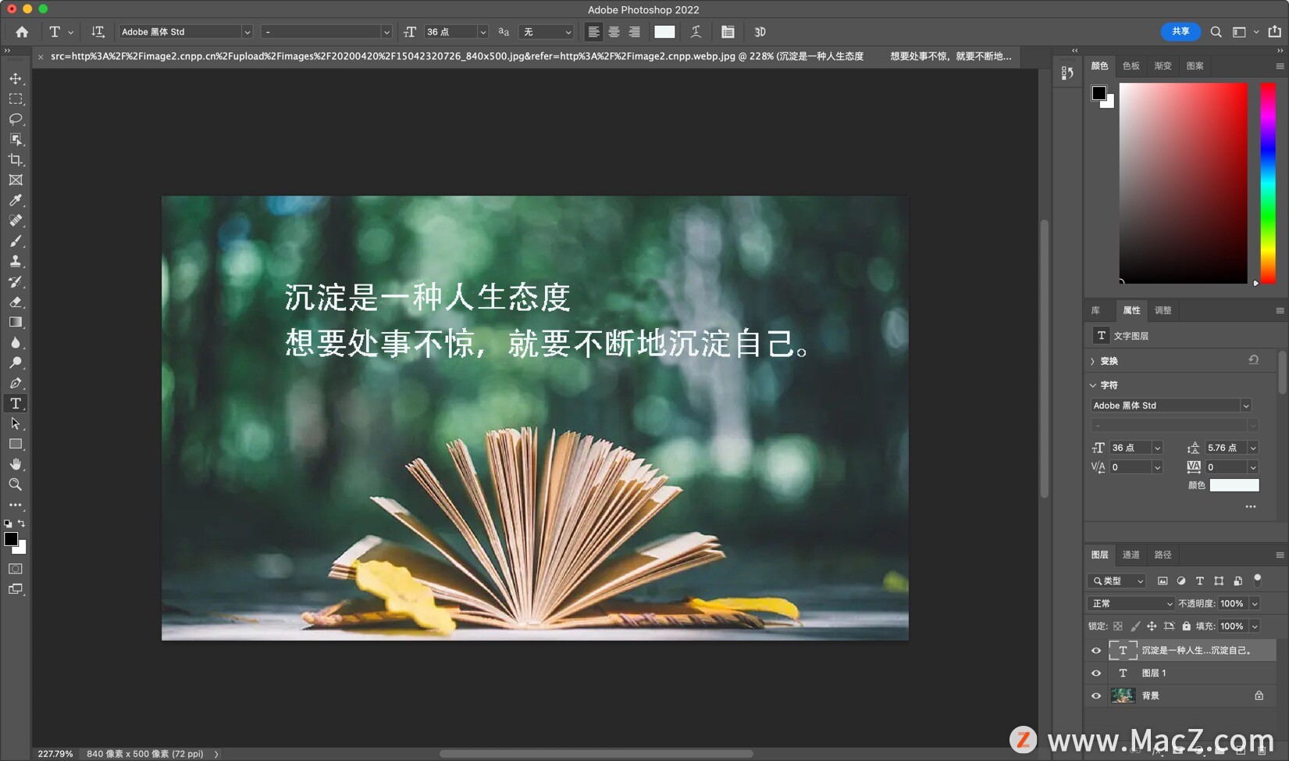
Task: Click the 共享 share button
Action: 1180,31
